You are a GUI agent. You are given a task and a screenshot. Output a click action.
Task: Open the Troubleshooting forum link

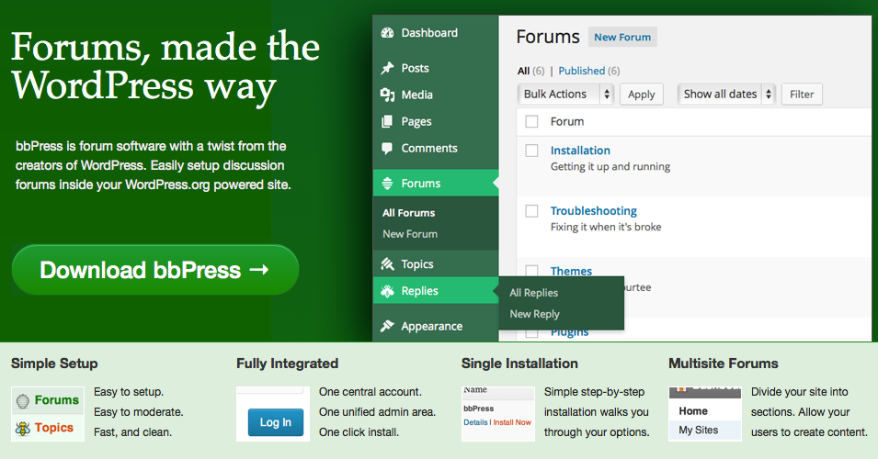coord(594,211)
